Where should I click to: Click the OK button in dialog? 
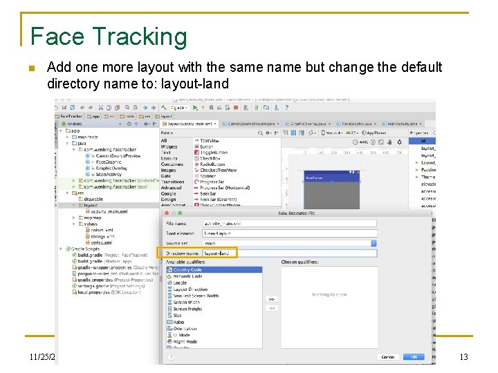[414, 357]
